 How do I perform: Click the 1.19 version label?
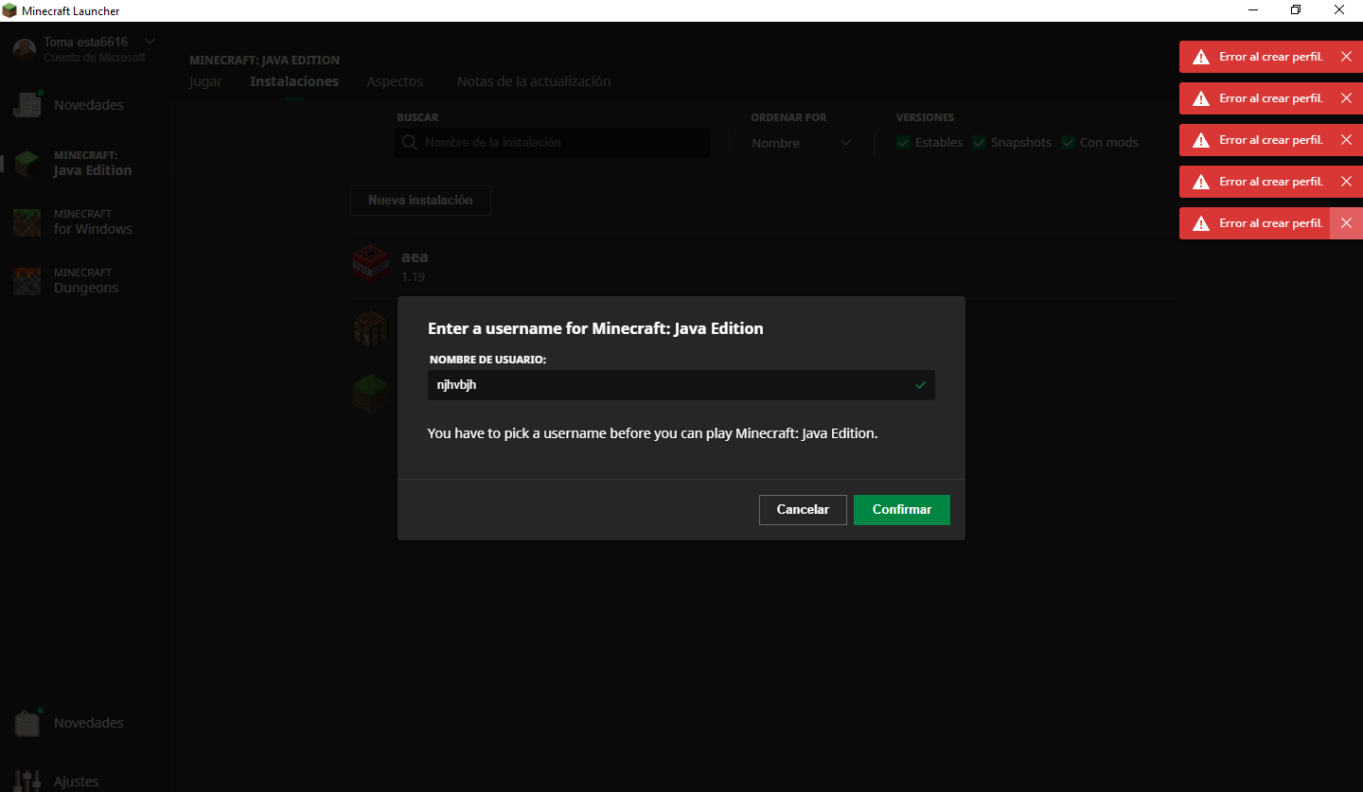click(414, 277)
